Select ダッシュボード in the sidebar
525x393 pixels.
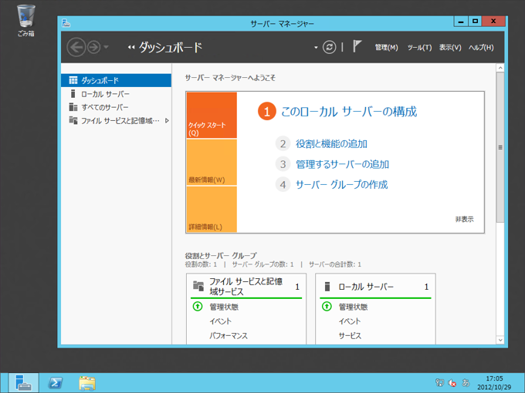click(x=116, y=80)
